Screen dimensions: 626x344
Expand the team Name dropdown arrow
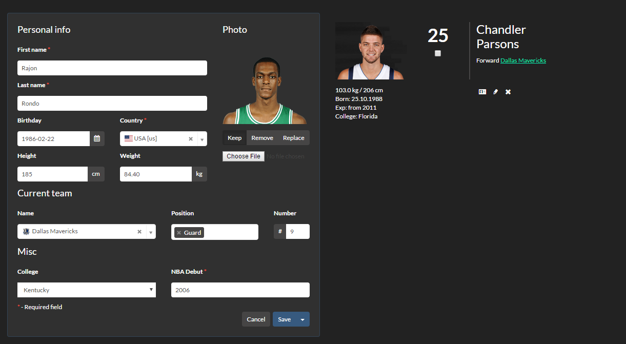pyautogui.click(x=151, y=232)
